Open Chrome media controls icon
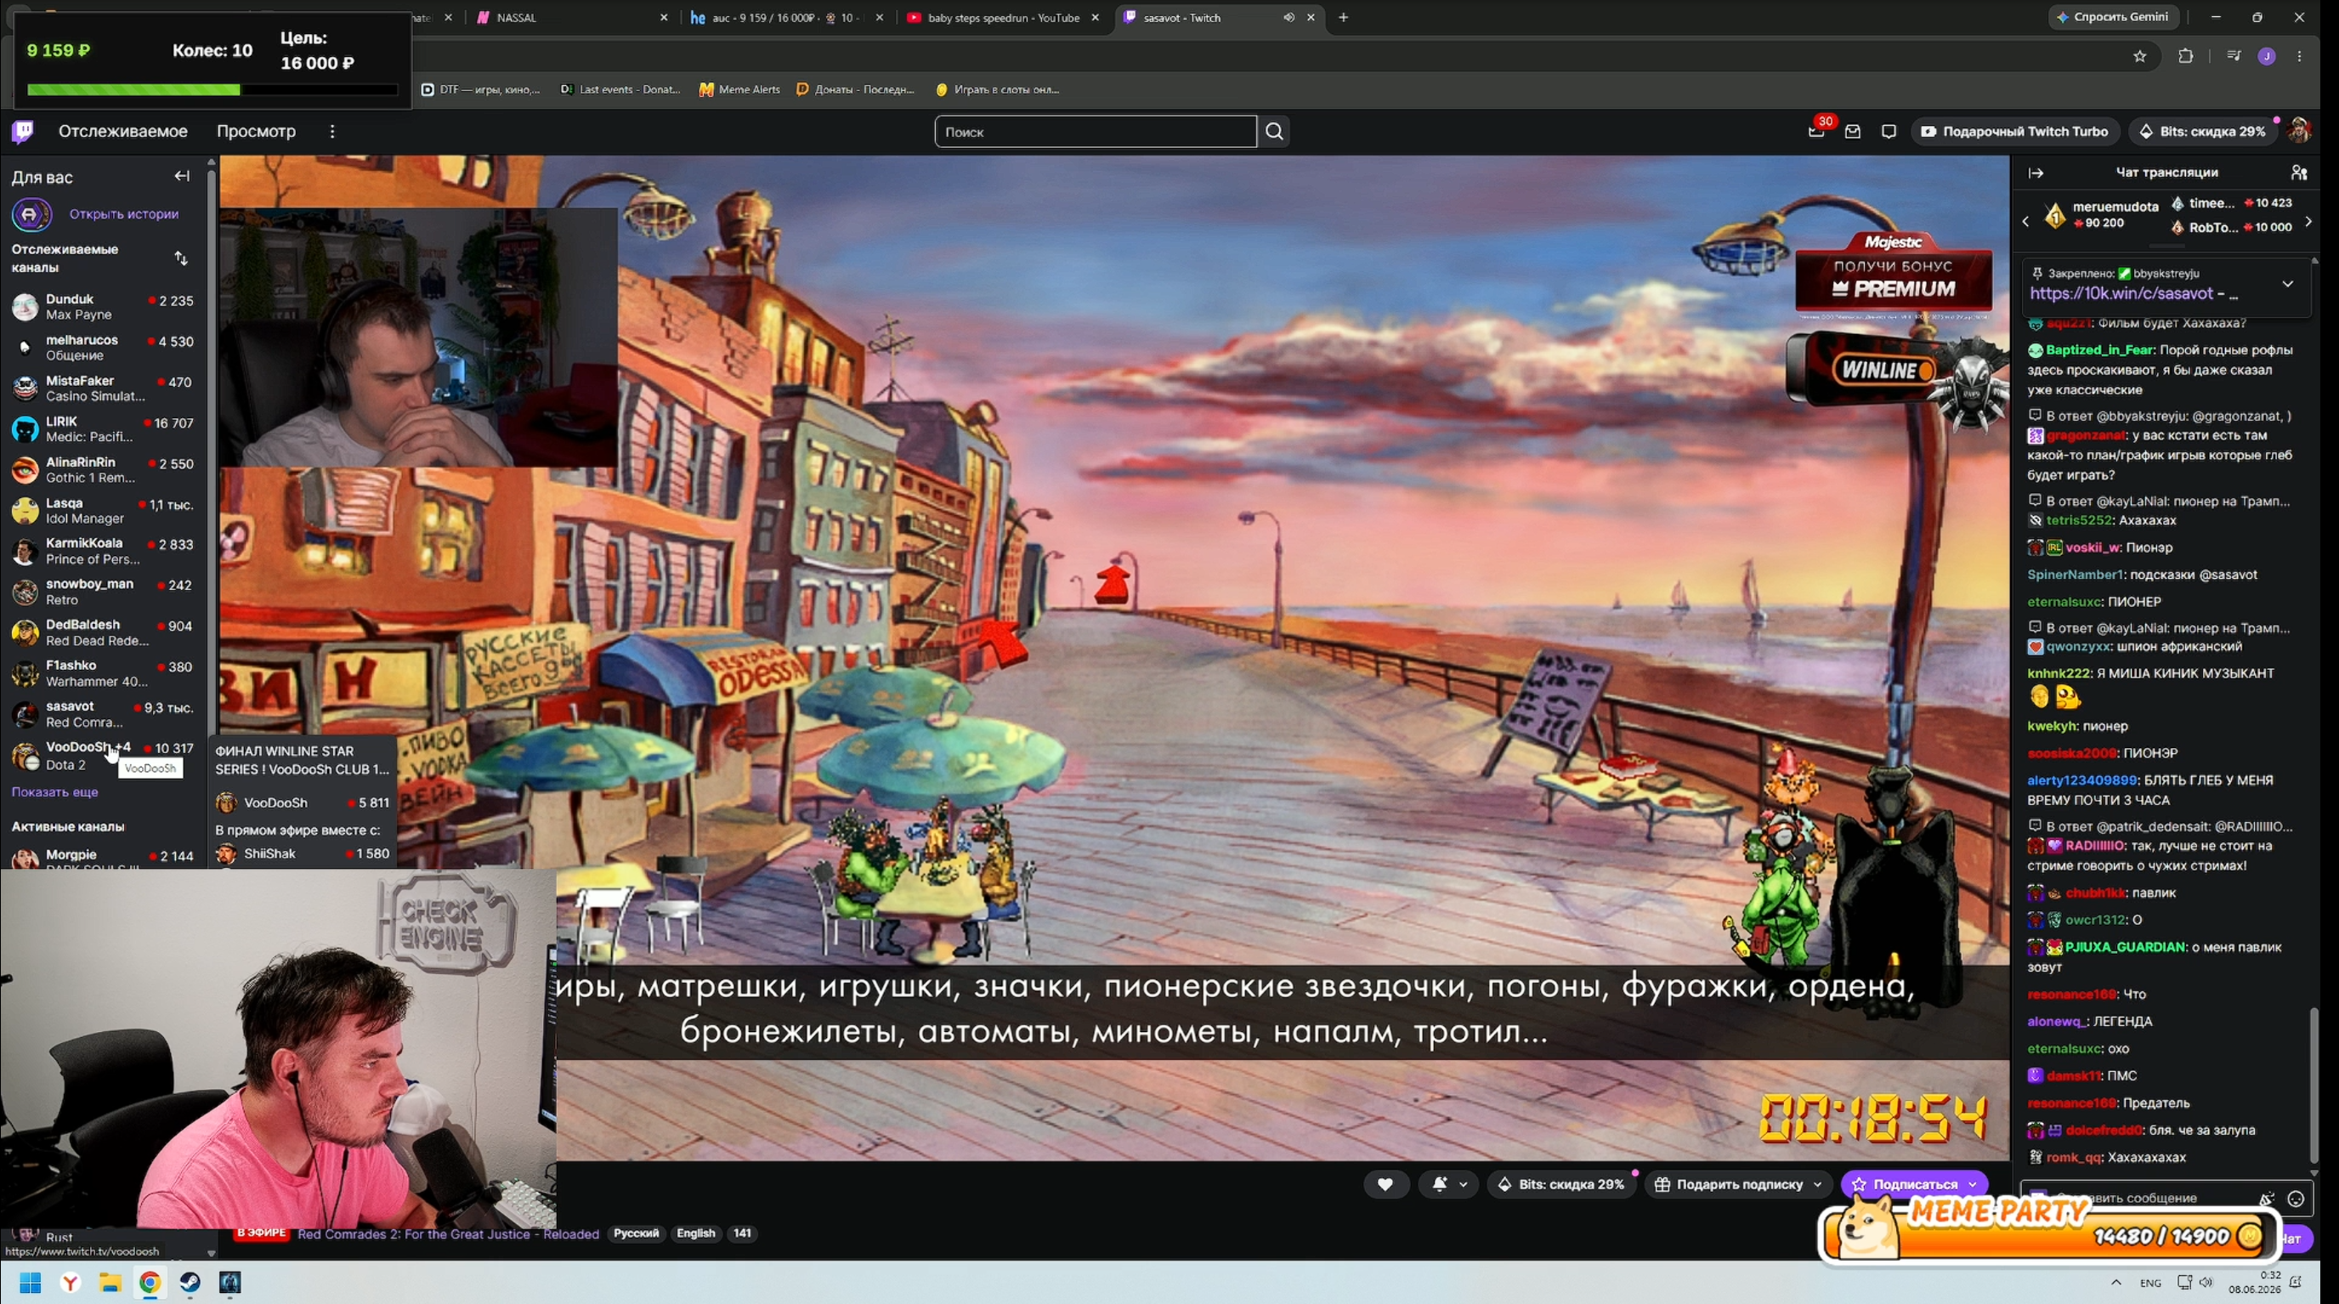This screenshot has height=1304, width=2339. [2234, 56]
